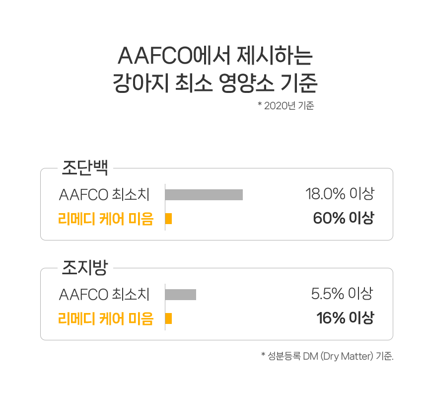Click the '조지방' section heading
Image resolution: width=427 pixels, height=396 pixels.
pyautogui.click(x=84, y=268)
